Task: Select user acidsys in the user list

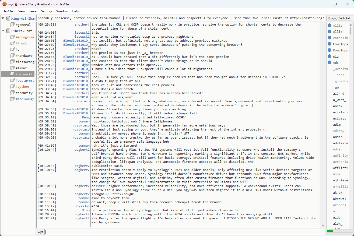Action: pos(339,118)
